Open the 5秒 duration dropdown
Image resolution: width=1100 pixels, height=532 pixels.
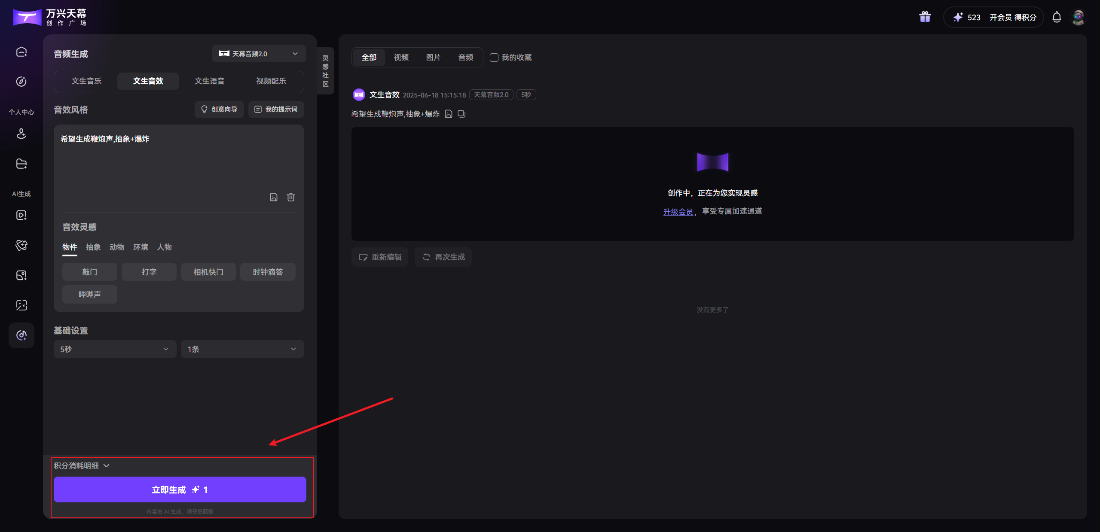[x=115, y=349]
